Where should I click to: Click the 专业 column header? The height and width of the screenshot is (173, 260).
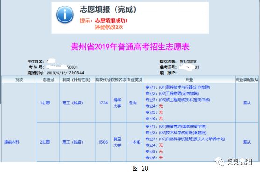coord(189,80)
